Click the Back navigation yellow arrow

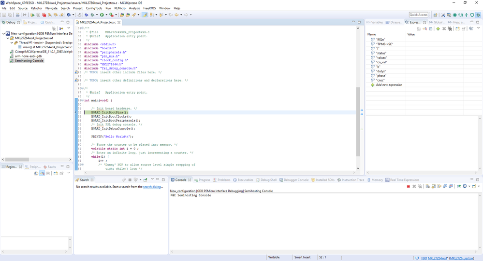coord(176,15)
